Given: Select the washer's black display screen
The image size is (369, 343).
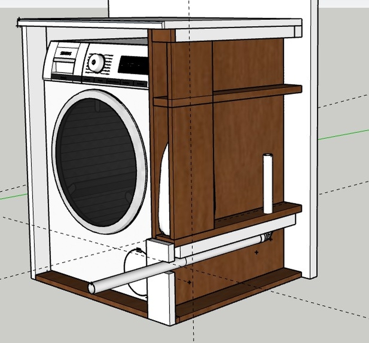Looking at the screenshot, I should point(133,65).
